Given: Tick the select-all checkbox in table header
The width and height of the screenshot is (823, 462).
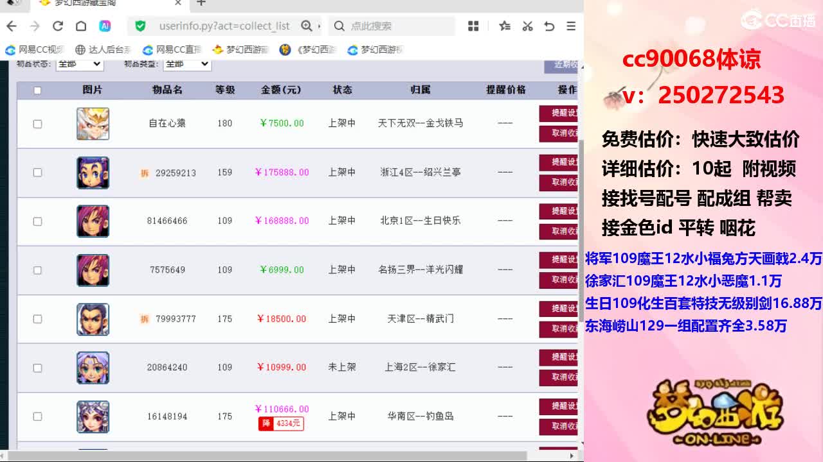Looking at the screenshot, I should coord(37,90).
